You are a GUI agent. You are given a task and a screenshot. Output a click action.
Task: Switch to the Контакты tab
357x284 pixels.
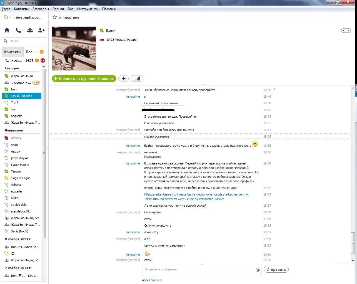pyautogui.click(x=13, y=52)
